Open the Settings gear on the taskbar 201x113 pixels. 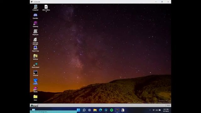90,110
